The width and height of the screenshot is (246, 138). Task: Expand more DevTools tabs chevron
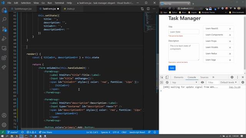point(213,77)
